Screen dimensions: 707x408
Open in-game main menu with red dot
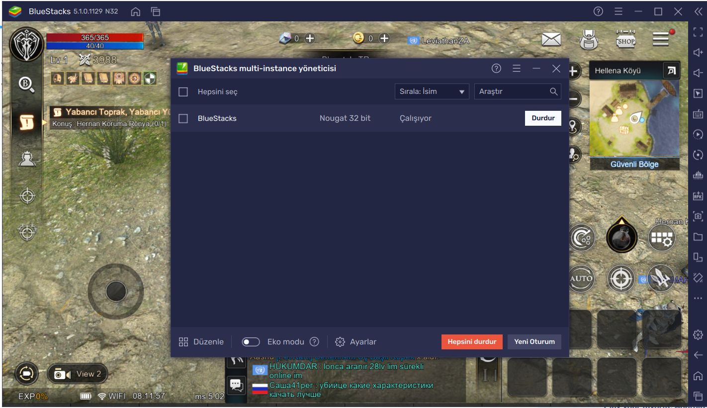(x=662, y=39)
